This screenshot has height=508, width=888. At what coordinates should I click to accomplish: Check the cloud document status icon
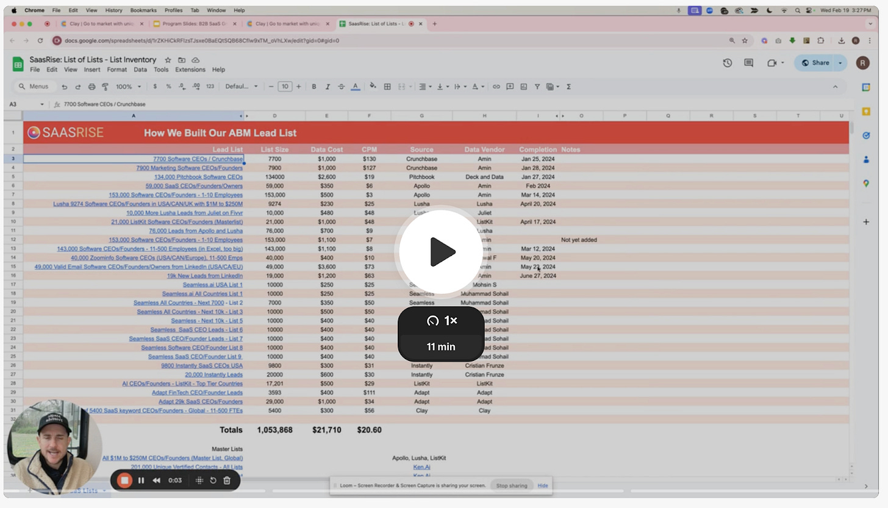click(196, 60)
